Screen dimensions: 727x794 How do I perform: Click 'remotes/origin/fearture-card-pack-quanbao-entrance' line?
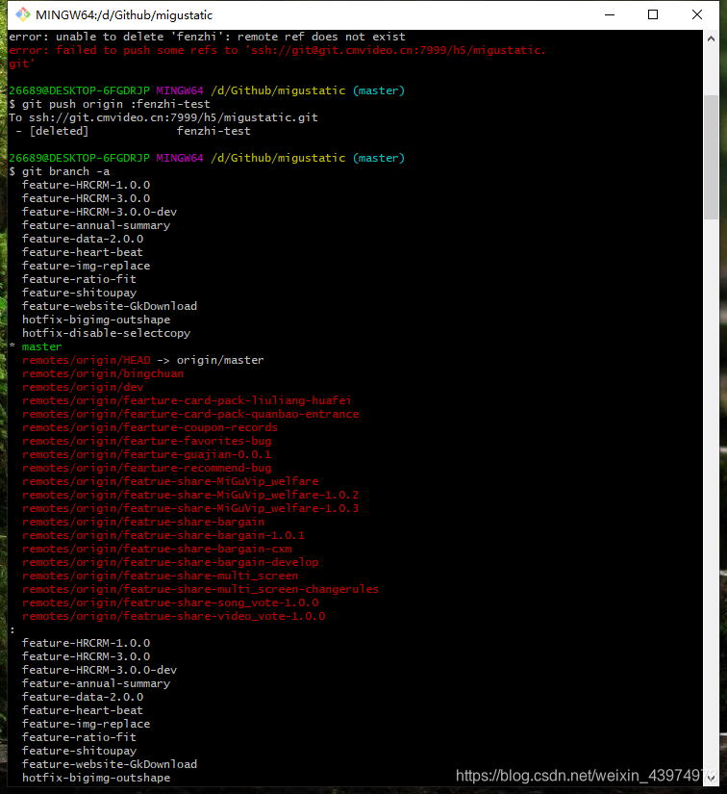(x=190, y=414)
